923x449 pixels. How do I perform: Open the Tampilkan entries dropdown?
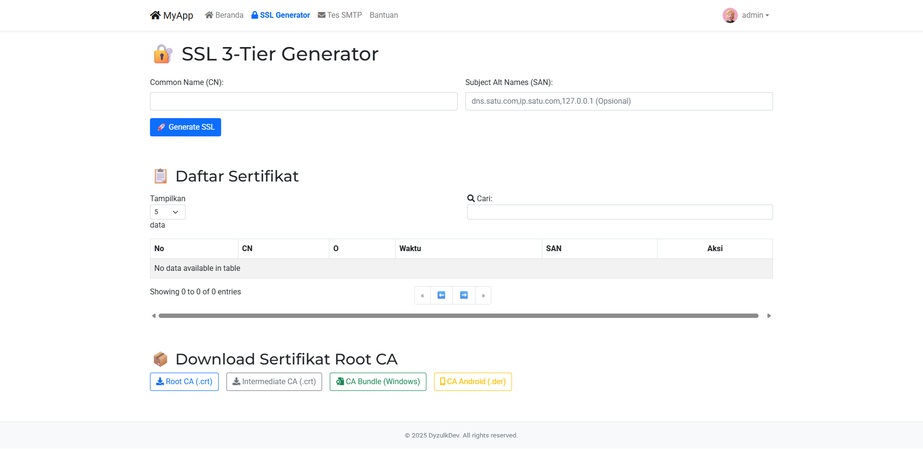[x=168, y=212]
